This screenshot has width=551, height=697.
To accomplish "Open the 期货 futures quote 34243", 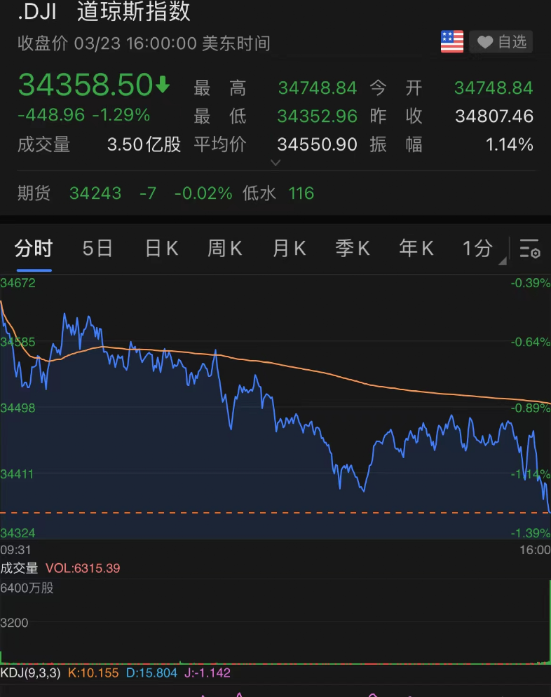I will click(x=95, y=193).
